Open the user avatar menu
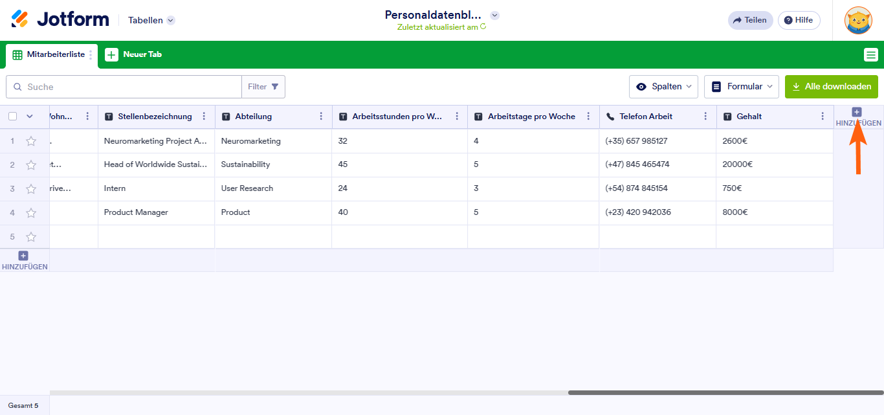The height and width of the screenshot is (415, 884). (858, 20)
